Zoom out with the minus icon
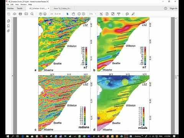The width and height of the screenshot is (184, 138). point(79,14)
